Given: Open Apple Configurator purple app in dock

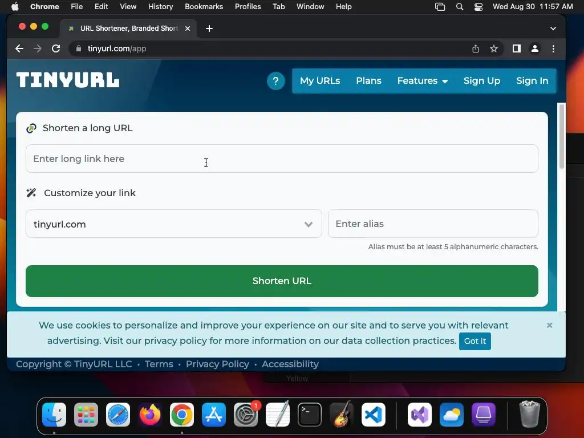Looking at the screenshot, I should (x=484, y=415).
